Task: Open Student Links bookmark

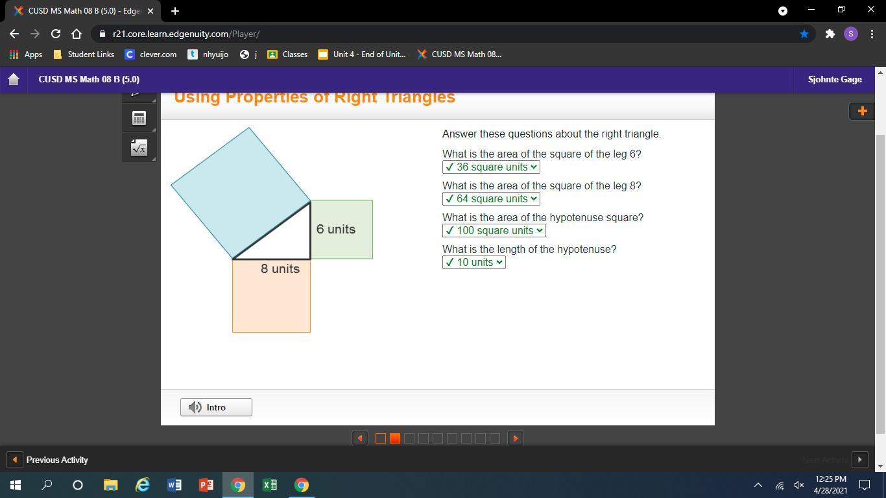Action: [84, 54]
